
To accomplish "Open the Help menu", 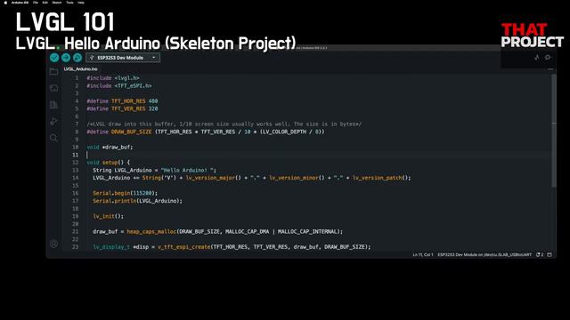I will (x=81, y=2).
